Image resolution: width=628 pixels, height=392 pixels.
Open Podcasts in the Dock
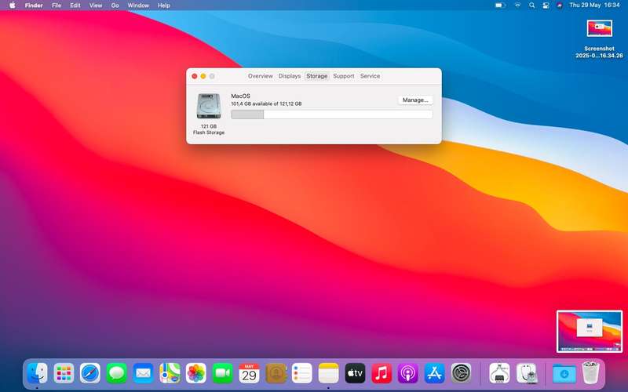coord(408,373)
